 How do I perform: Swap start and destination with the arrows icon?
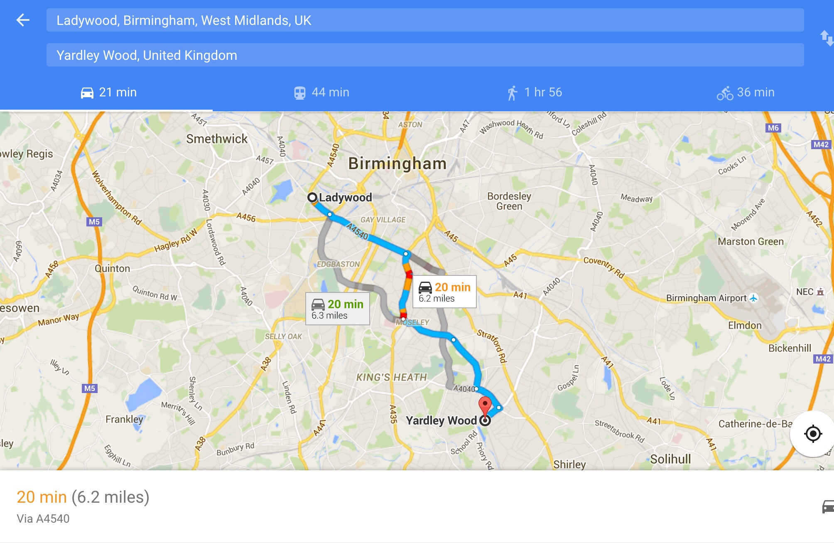tap(827, 38)
